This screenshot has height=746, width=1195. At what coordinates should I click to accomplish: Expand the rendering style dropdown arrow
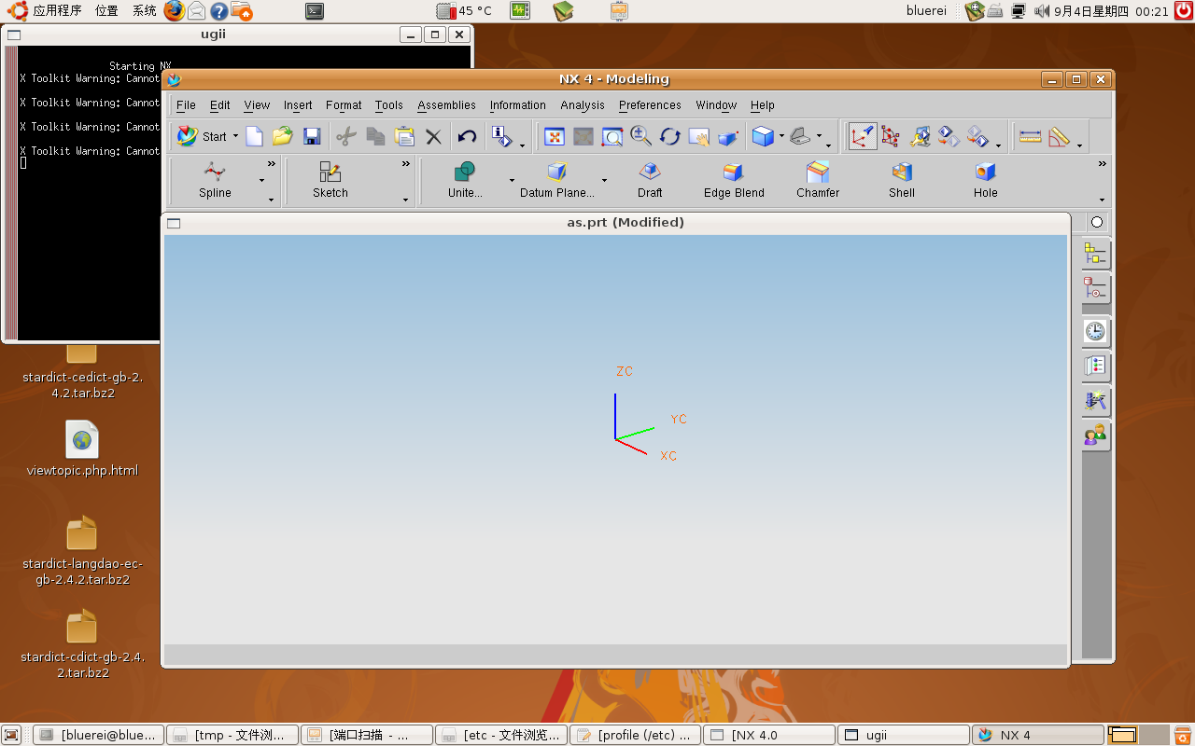(x=781, y=136)
